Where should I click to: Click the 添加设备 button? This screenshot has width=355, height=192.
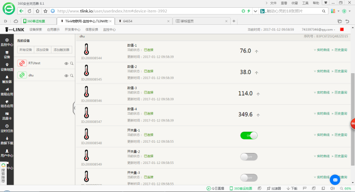(x=43, y=50)
